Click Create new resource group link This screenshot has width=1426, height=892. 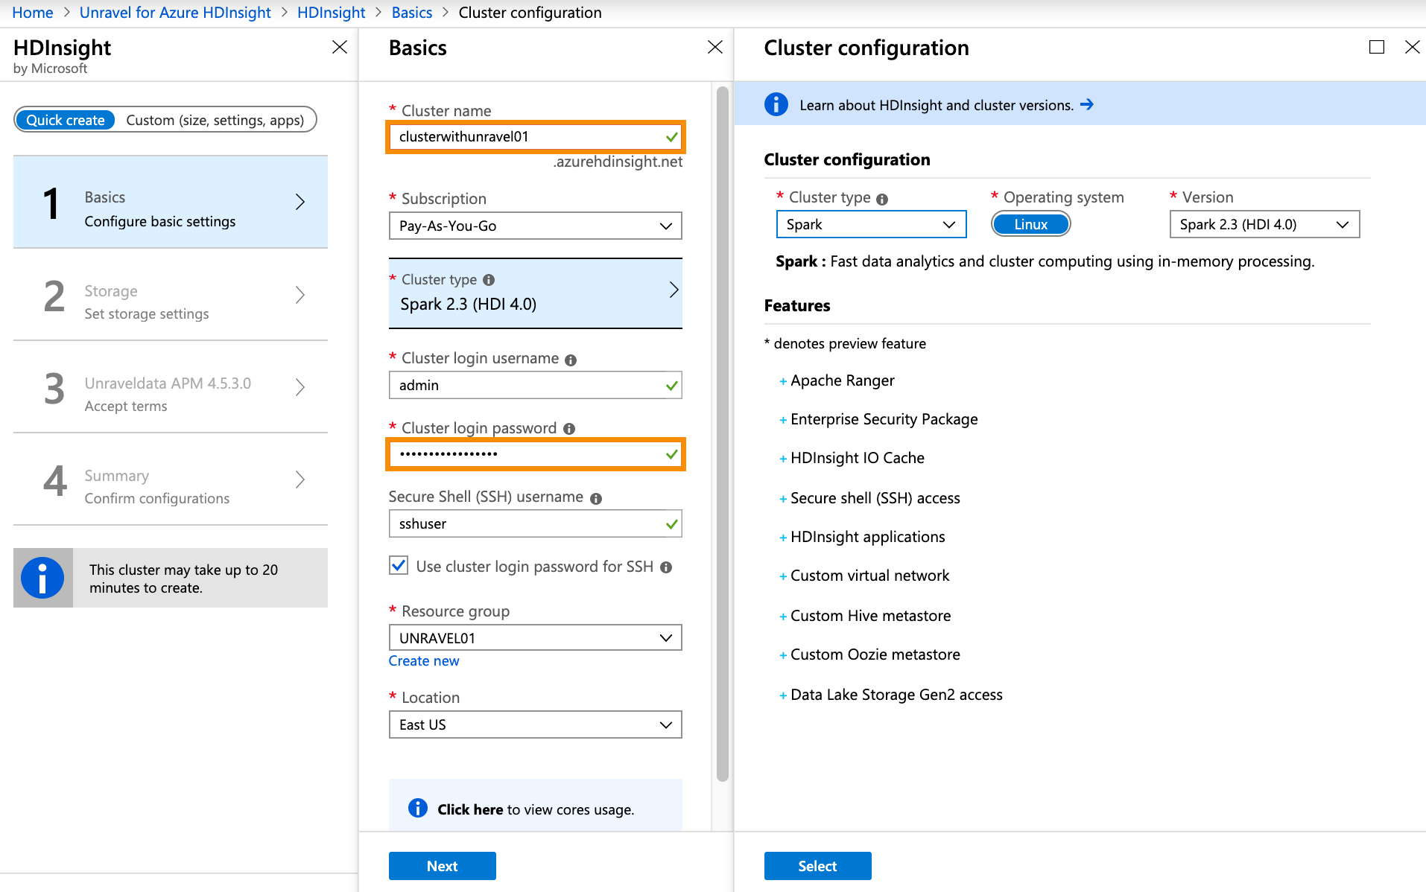pos(424,661)
